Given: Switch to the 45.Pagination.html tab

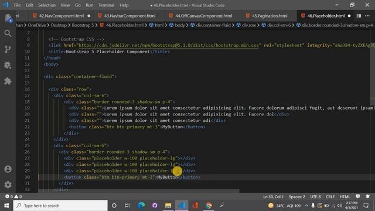Looking at the screenshot, I should pos(270,16).
